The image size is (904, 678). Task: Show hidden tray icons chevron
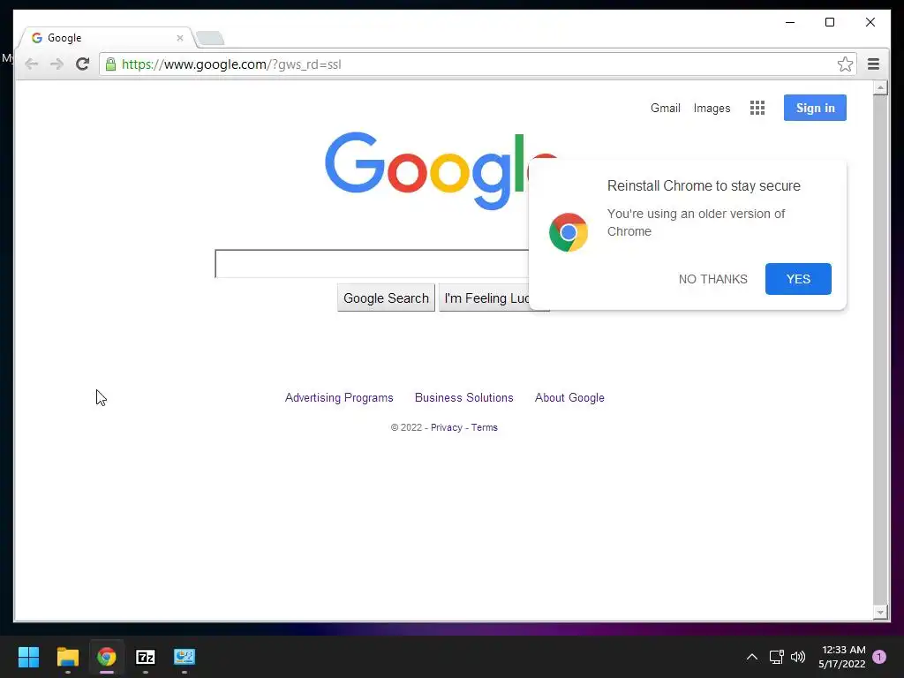point(752,657)
